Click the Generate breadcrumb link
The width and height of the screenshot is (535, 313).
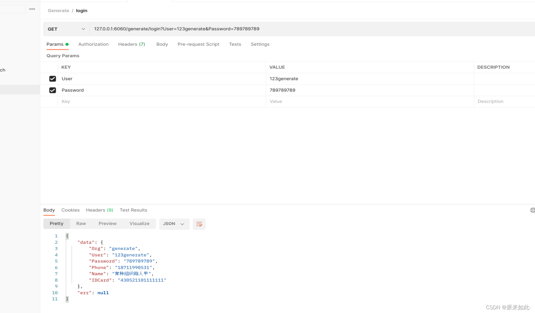pyautogui.click(x=58, y=11)
